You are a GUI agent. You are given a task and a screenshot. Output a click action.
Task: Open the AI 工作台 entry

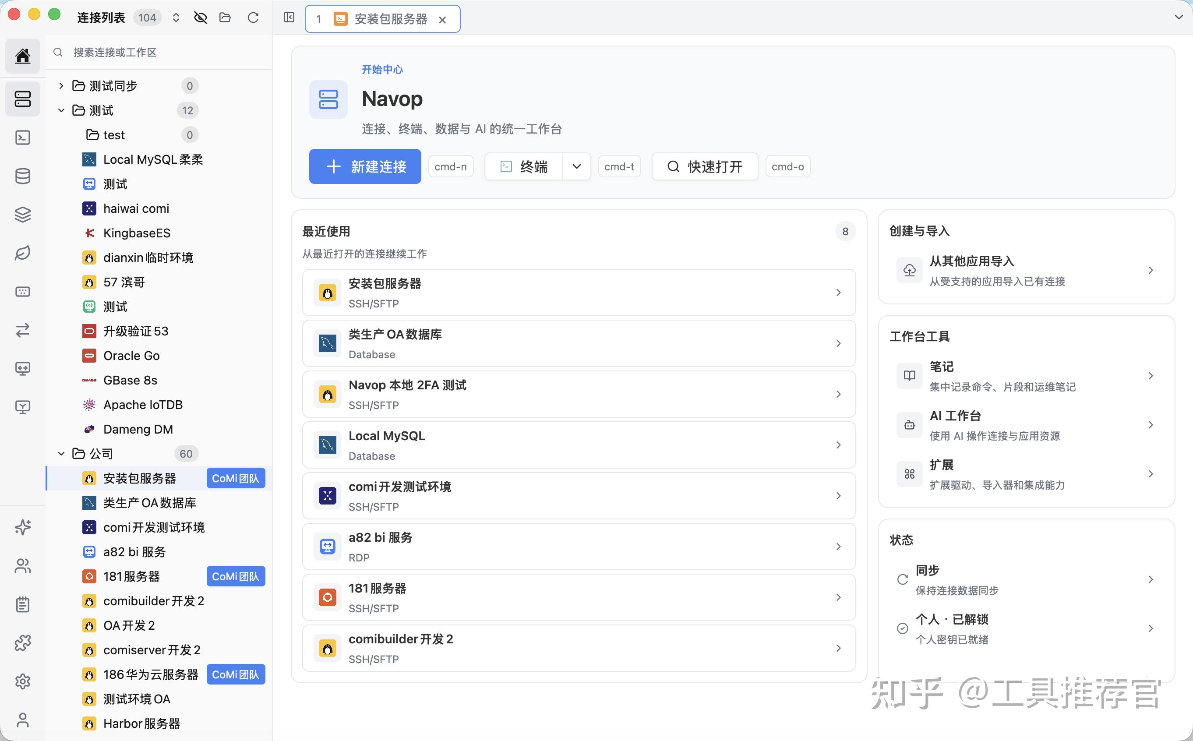point(1027,425)
